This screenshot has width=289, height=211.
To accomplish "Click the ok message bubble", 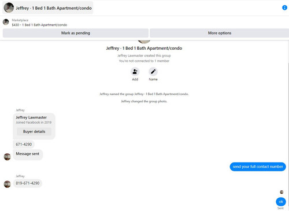I will [x=281, y=202].
